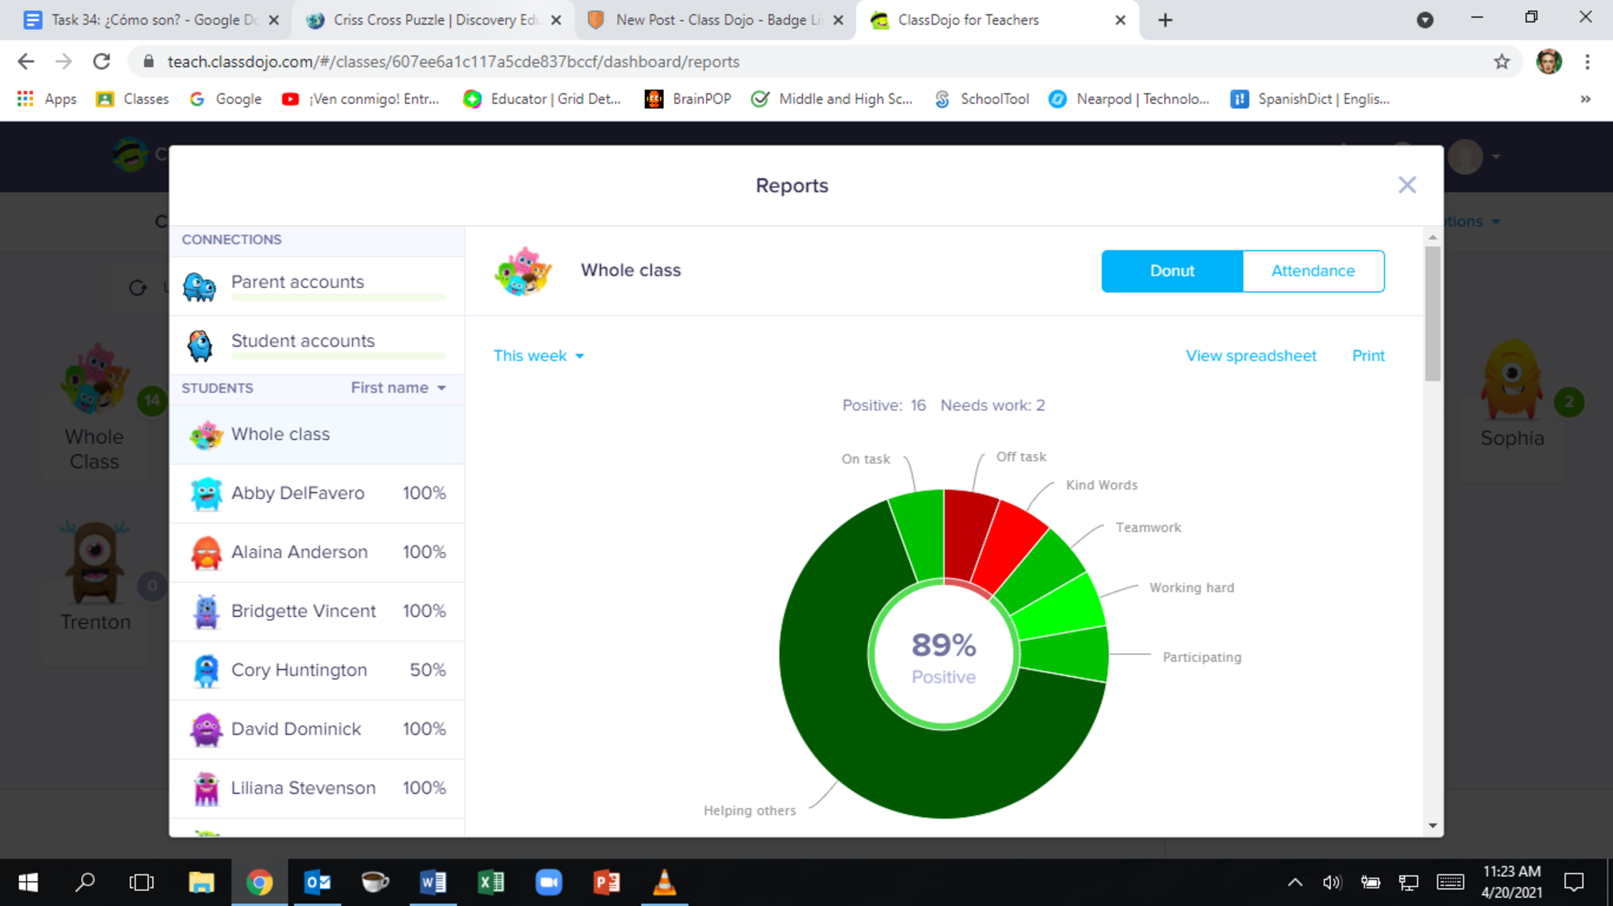The height and width of the screenshot is (906, 1613).
Task: Reload the page in Chrome
Action: tap(102, 61)
